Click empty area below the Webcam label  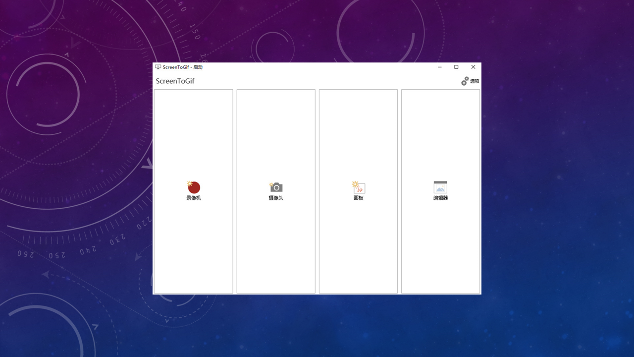[276, 248]
